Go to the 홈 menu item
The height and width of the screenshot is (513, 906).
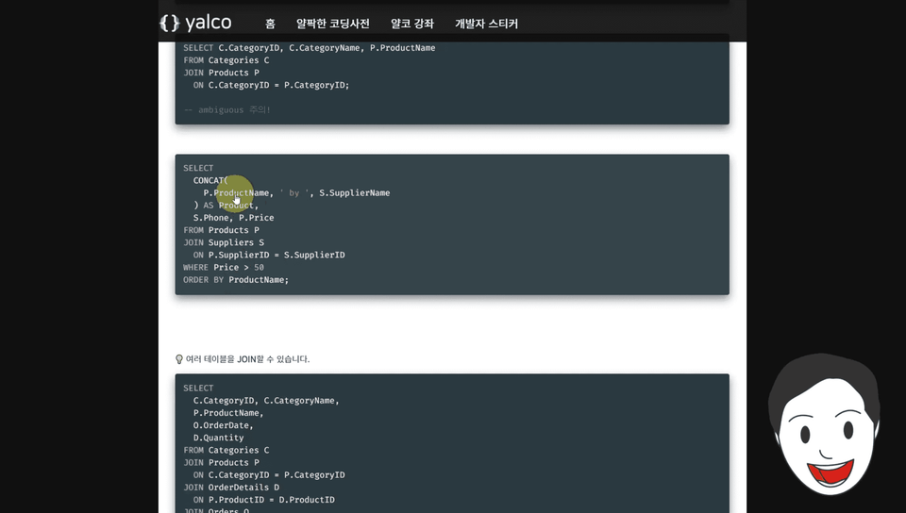tap(270, 24)
